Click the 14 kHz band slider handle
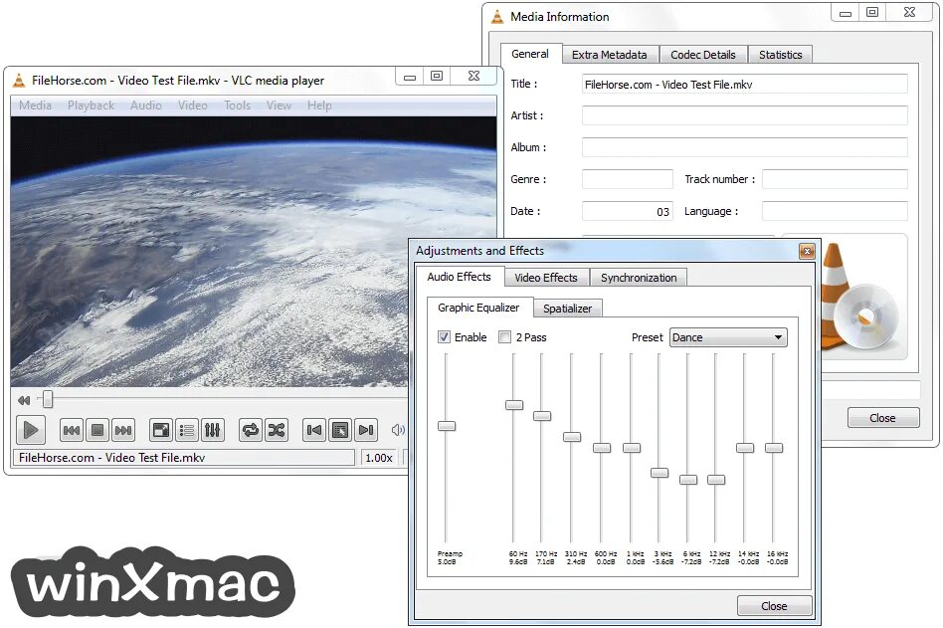Image resolution: width=943 pixels, height=628 pixels. pyautogui.click(x=745, y=448)
